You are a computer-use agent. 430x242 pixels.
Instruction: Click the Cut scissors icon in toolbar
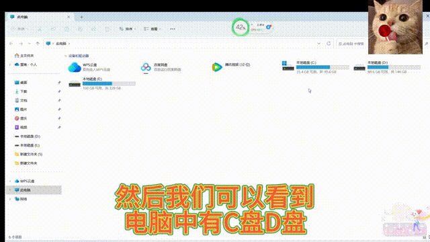(x=40, y=29)
